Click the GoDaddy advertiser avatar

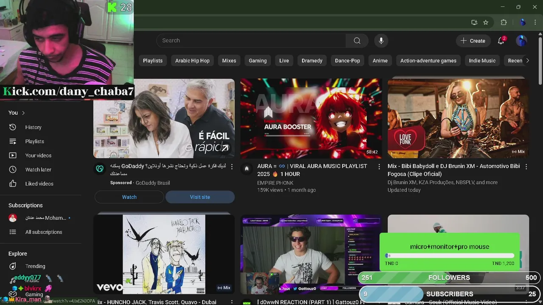click(99, 169)
